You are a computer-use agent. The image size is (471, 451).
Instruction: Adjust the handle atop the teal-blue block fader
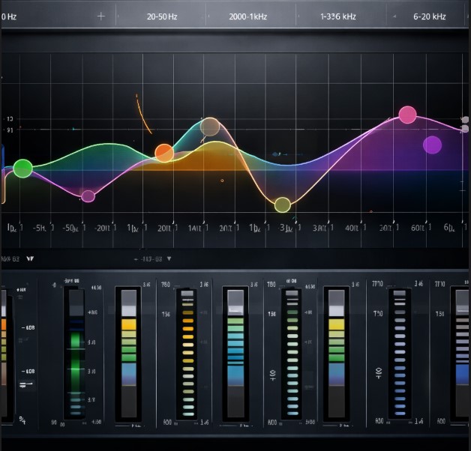pyautogui.click(x=235, y=310)
